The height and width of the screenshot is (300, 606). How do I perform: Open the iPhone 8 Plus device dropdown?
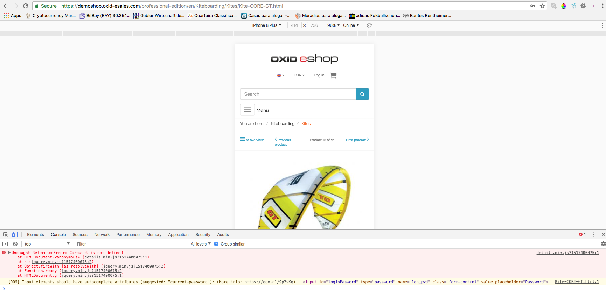[x=267, y=25]
